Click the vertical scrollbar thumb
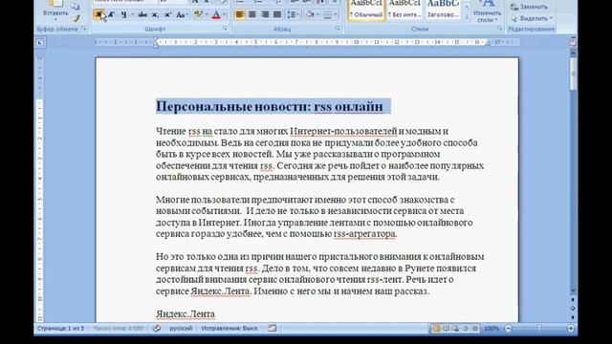The width and height of the screenshot is (612, 344). click(573, 75)
